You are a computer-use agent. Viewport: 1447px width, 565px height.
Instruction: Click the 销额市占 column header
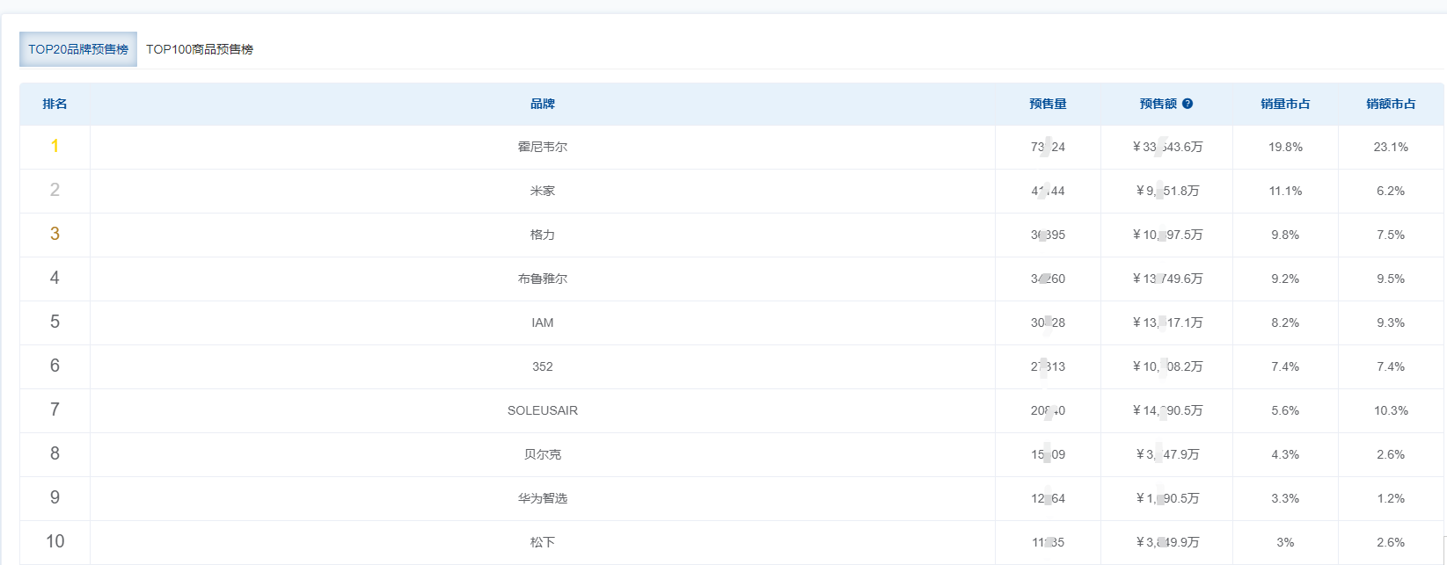[1391, 104]
